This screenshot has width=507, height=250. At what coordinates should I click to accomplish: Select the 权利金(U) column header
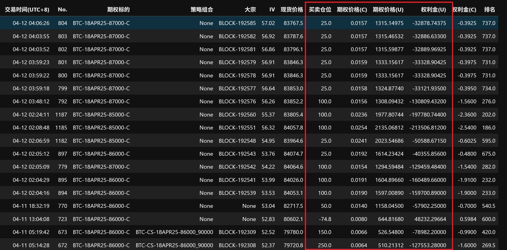click(x=433, y=9)
